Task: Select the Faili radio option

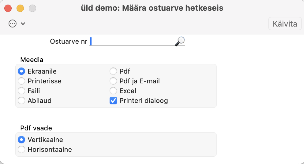Action: [x=21, y=91]
